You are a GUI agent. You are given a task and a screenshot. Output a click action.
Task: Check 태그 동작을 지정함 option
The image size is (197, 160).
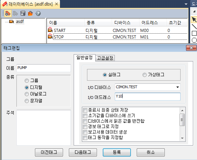[x=85, y=138]
